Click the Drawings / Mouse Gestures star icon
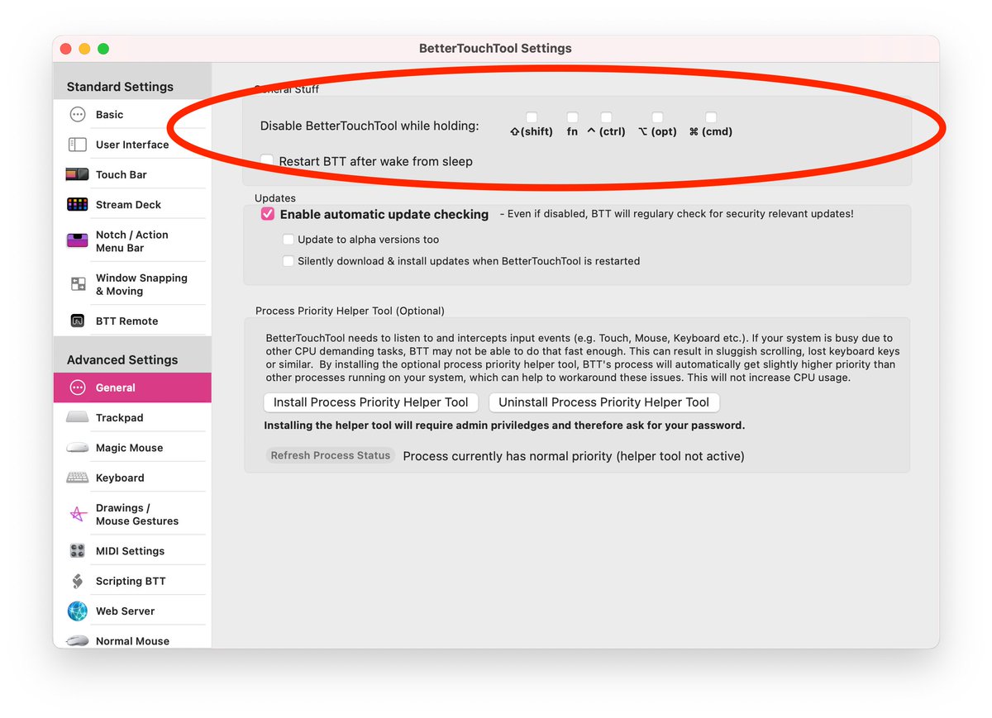This screenshot has width=992, height=718. click(78, 514)
